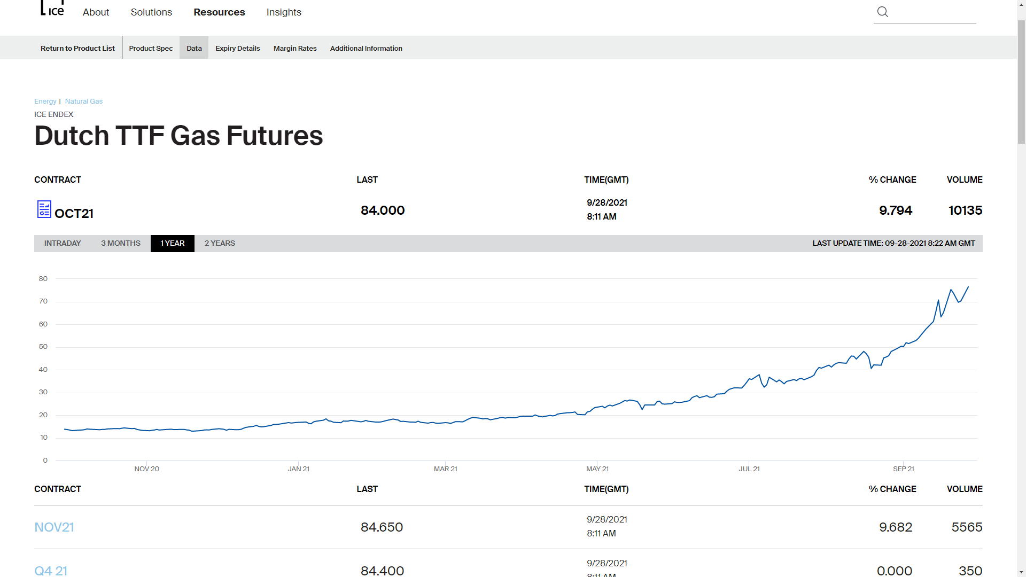
Task: Open the NOV21 contract link
Action: point(54,527)
